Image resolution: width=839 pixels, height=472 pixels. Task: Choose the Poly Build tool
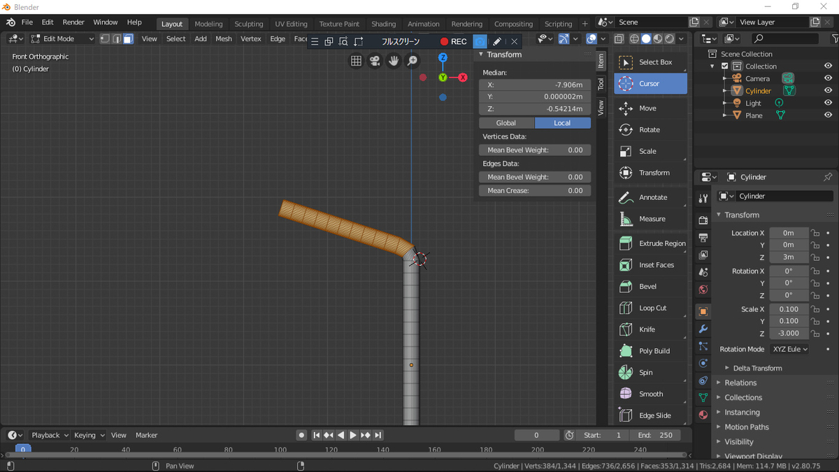(x=650, y=351)
